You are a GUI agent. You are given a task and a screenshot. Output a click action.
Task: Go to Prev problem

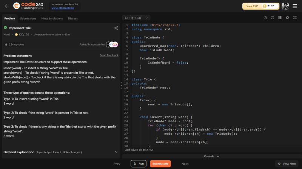pos(117,164)
